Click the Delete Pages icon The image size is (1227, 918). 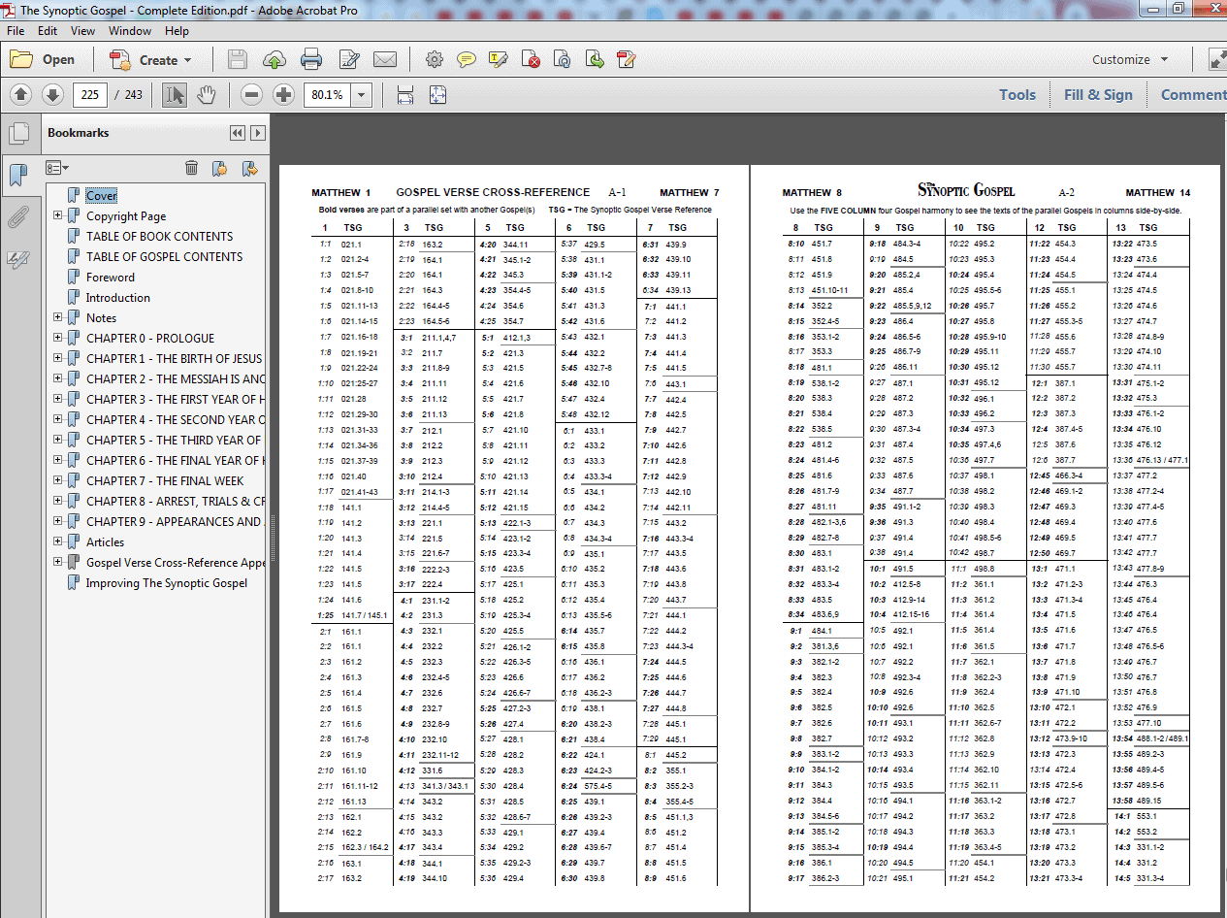(532, 59)
